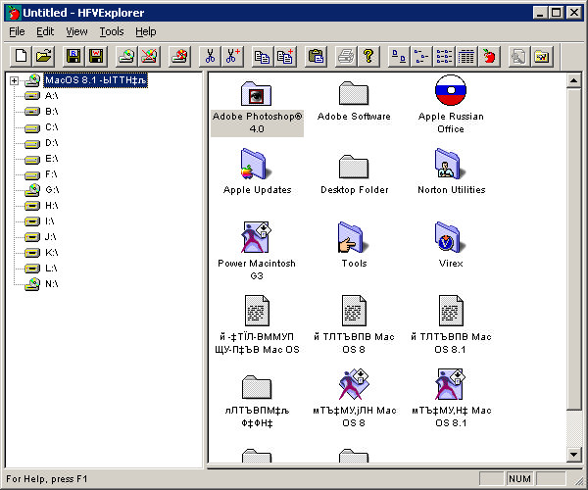Open the File menu
588x490 pixels.
pyautogui.click(x=17, y=31)
